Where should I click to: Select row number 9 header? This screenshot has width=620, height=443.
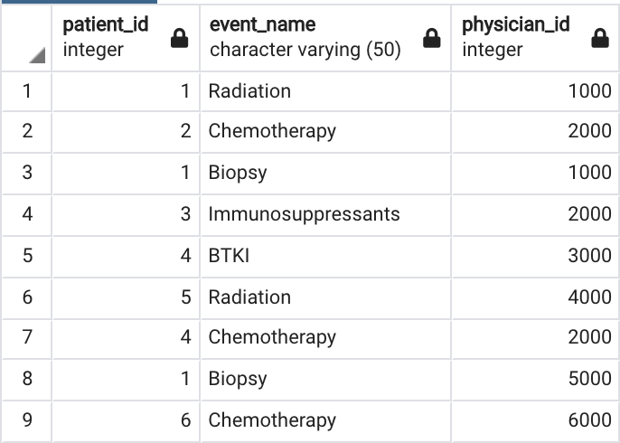[26, 420]
